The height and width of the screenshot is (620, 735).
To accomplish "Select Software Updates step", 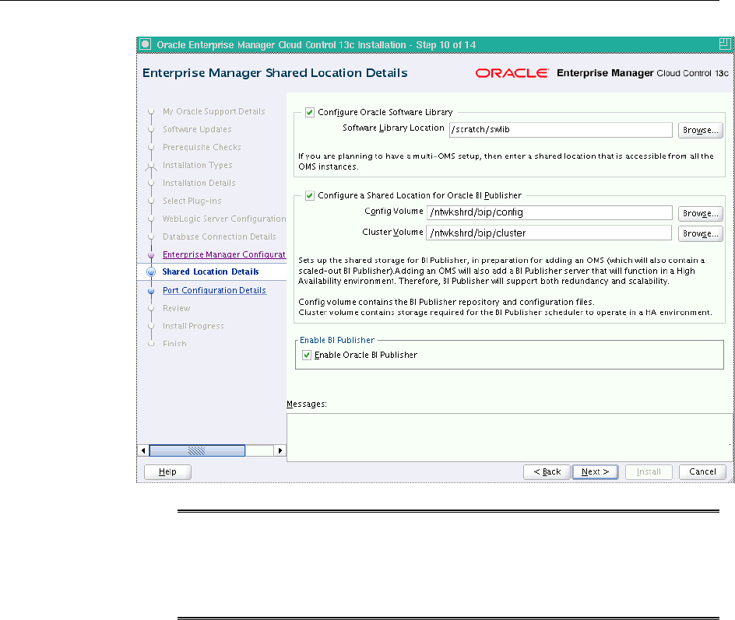I will tap(197, 129).
